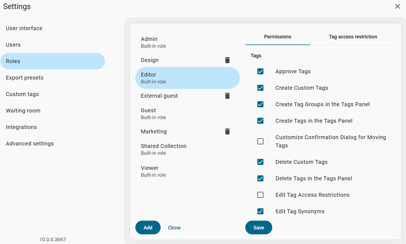Open Advanced settings in sidebar
This screenshot has height=244, width=406.
tap(30, 144)
